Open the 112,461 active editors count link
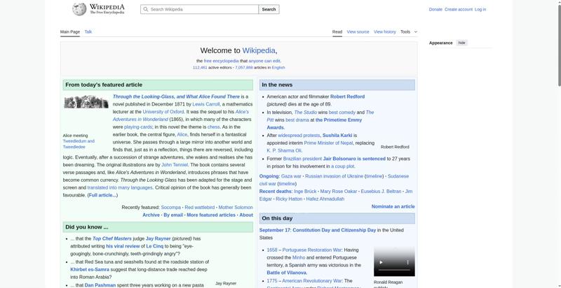 point(200,67)
